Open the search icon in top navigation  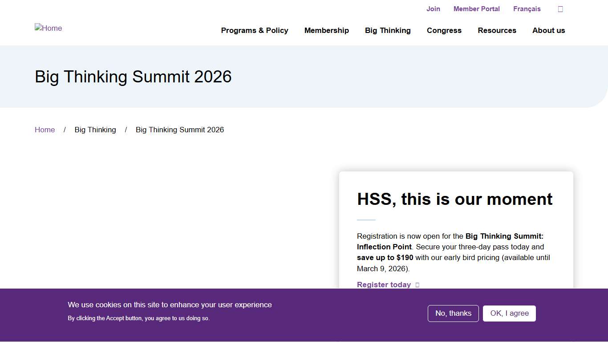pyautogui.click(x=560, y=8)
